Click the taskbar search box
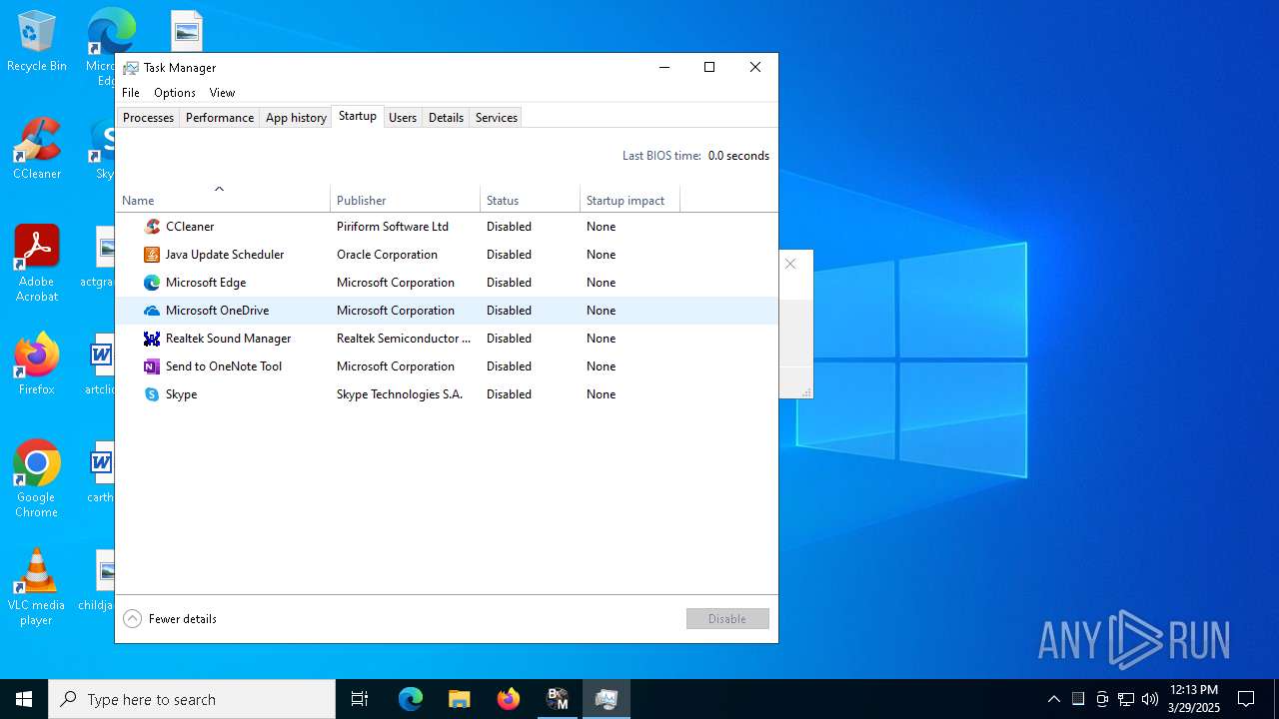Viewport: 1279px width, 719px height. pyautogui.click(x=192, y=699)
